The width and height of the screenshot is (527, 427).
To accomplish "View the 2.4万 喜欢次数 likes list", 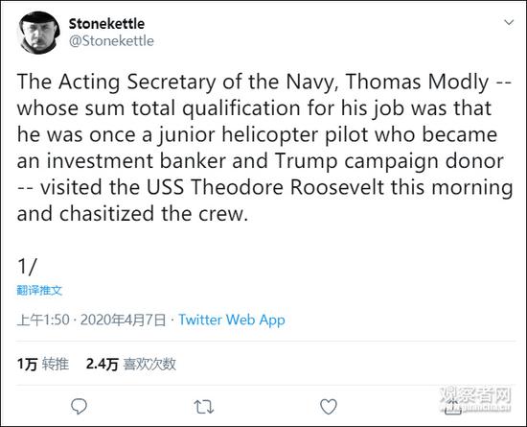I will 130,364.
